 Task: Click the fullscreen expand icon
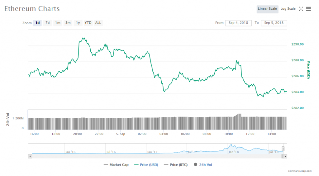click(x=301, y=9)
